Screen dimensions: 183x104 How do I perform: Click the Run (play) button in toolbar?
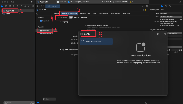(x=31, y=2)
